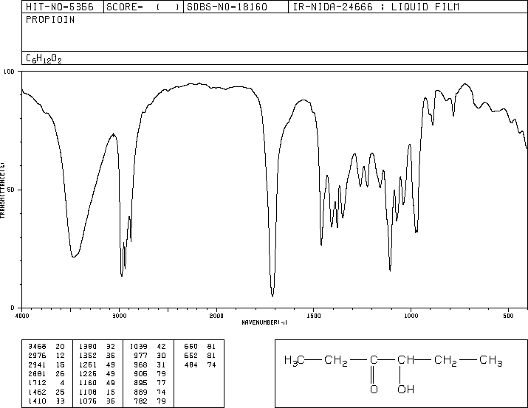Select peak table entry 2976
528x408 pixels.
pos(37,356)
